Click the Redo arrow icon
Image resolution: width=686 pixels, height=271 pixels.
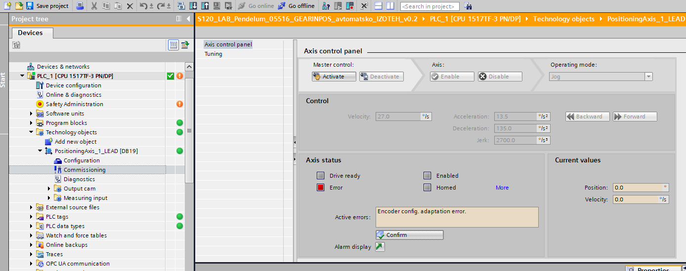(x=160, y=6)
